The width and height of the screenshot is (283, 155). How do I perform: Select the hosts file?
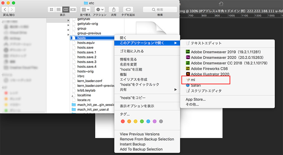[92, 38]
